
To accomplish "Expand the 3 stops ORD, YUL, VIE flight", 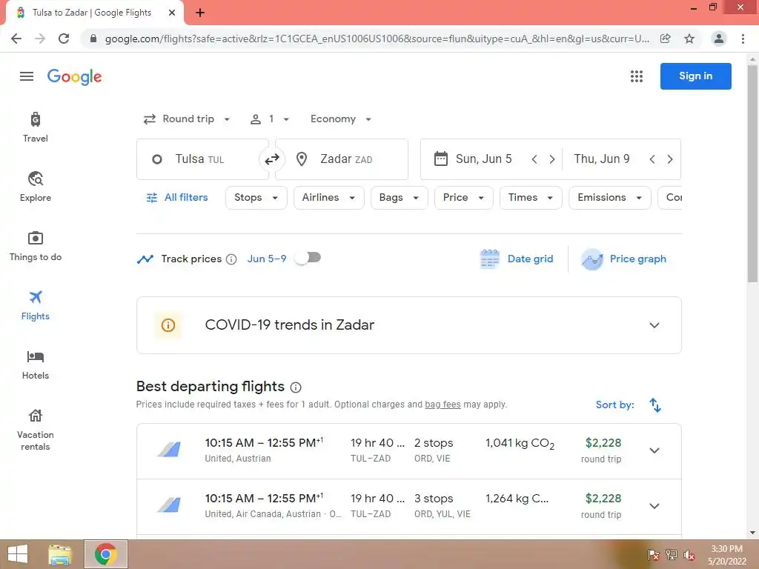I will click(654, 506).
